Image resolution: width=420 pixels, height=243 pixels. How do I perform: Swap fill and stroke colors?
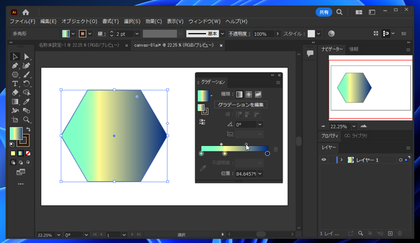coord(28,129)
